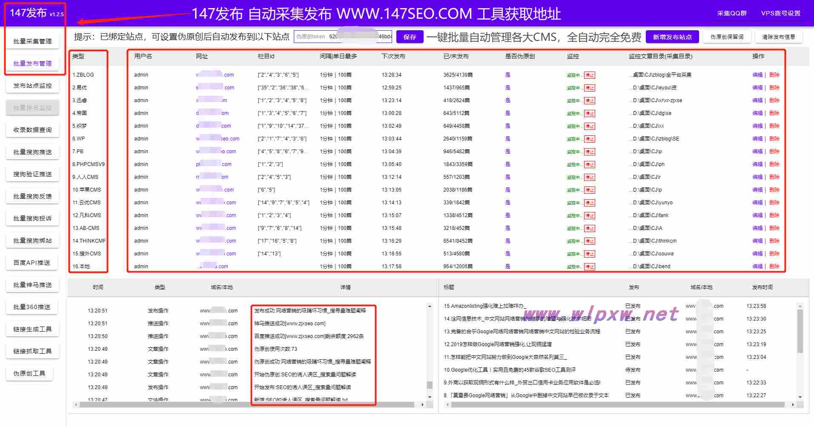Select article 15.Amazonlisting强化难上加难咋办_

[485, 306]
